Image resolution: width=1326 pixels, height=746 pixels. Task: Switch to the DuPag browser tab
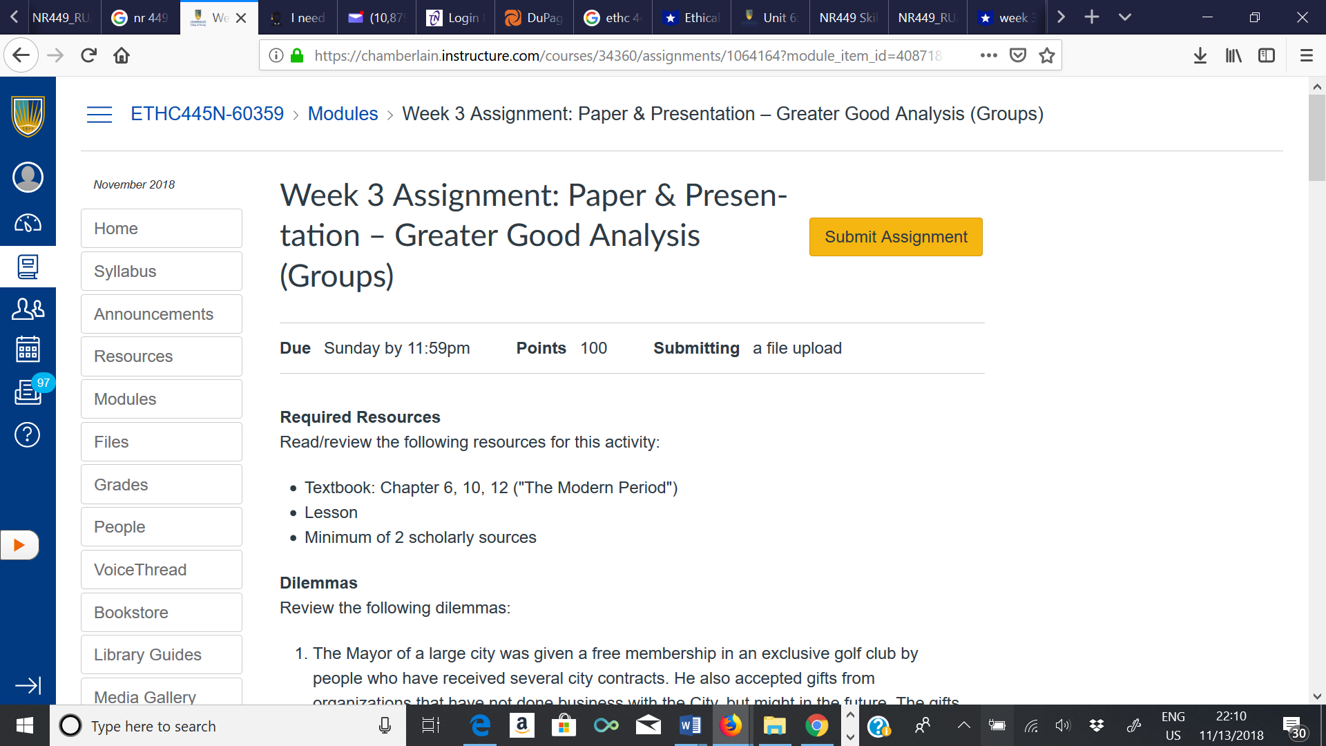tap(534, 17)
